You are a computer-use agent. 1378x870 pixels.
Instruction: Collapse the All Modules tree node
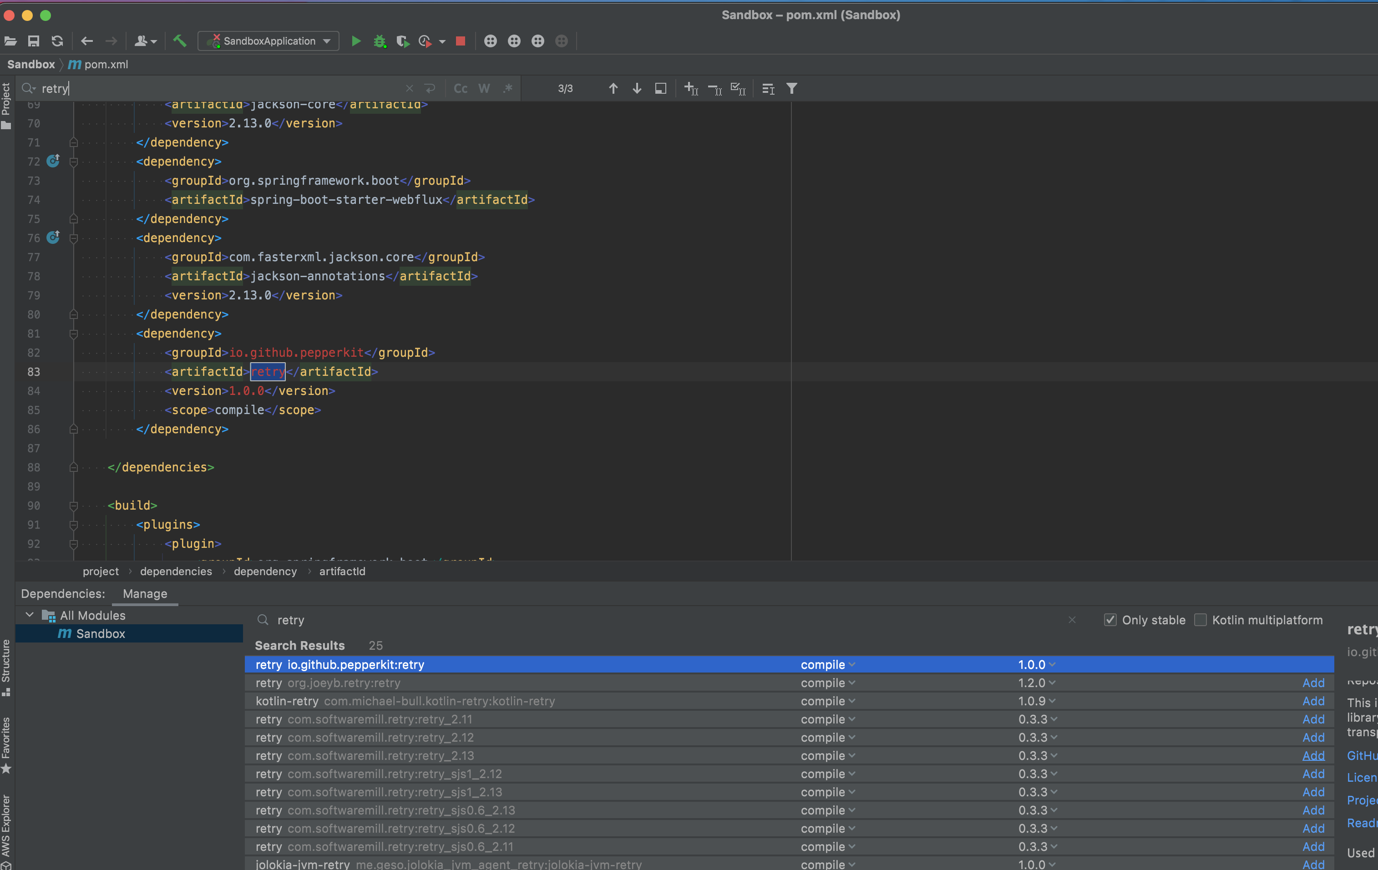(x=30, y=615)
